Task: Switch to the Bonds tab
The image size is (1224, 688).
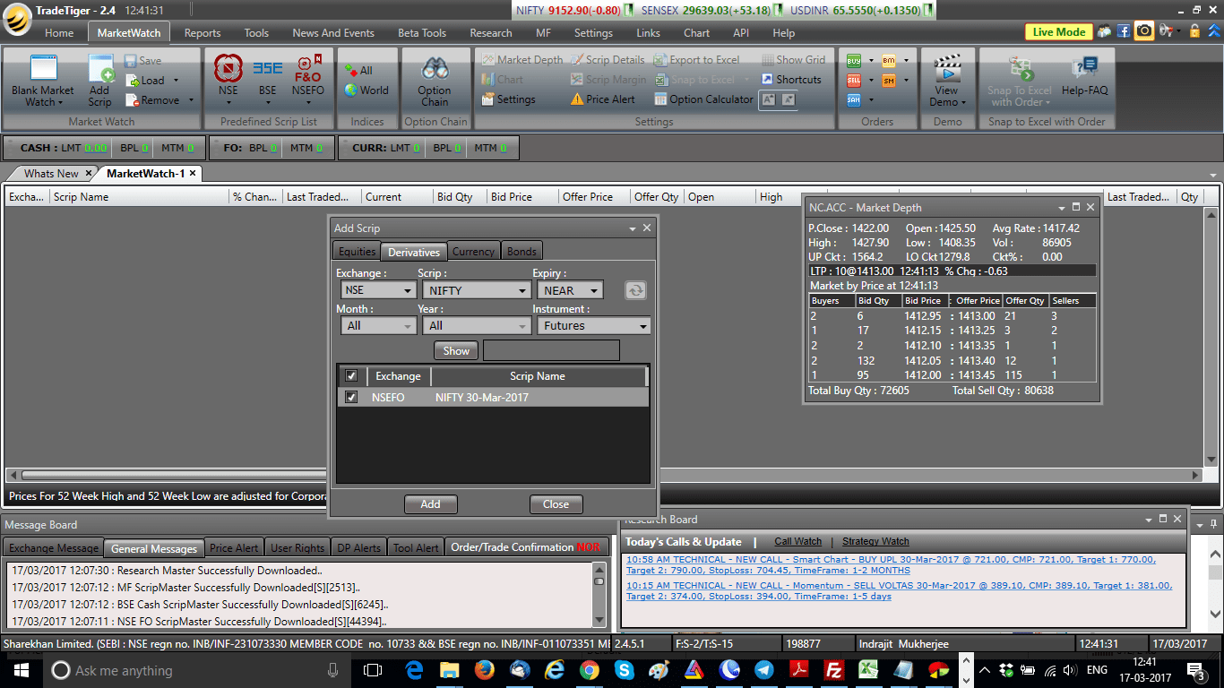Action: [521, 252]
